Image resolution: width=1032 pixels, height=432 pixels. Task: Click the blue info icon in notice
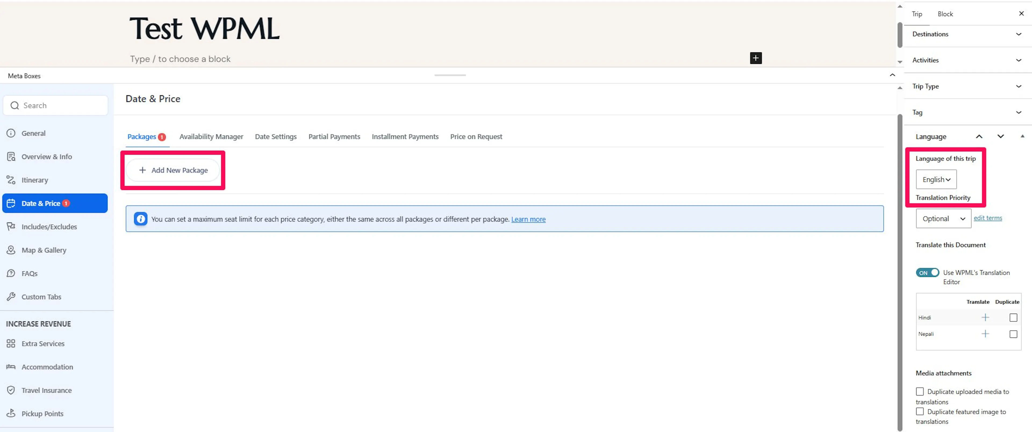pyautogui.click(x=141, y=219)
